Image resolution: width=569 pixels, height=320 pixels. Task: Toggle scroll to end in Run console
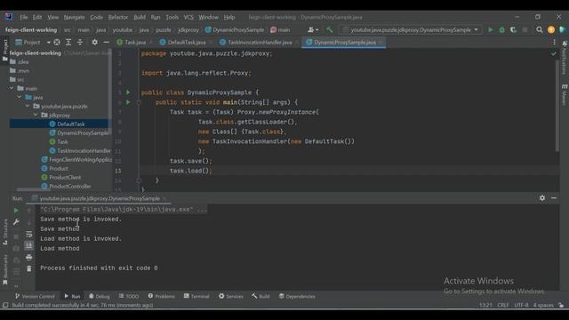[29, 245]
